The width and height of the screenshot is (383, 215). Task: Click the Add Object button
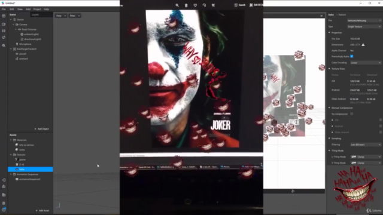(41, 129)
